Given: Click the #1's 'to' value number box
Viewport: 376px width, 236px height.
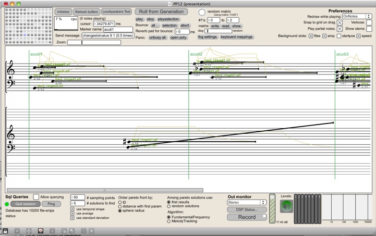Looking at the screenshot, I should click(233, 20).
